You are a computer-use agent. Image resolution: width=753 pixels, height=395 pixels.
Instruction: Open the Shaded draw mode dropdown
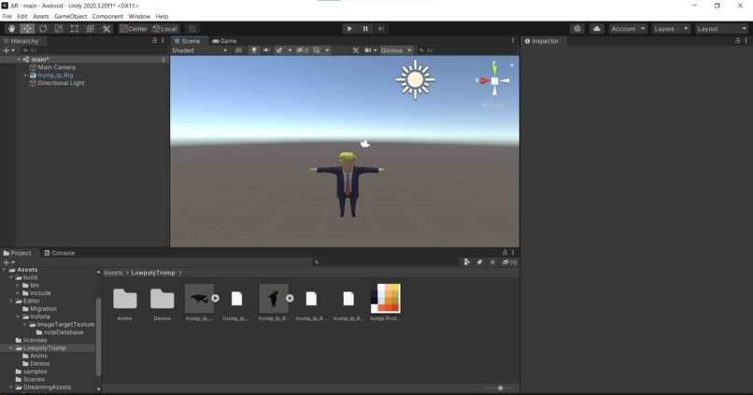[200, 50]
